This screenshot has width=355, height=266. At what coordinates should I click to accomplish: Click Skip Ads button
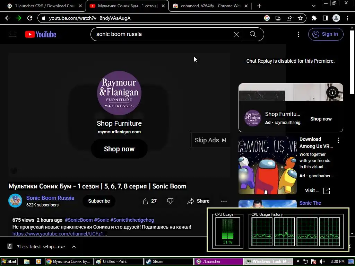pyautogui.click(x=210, y=140)
